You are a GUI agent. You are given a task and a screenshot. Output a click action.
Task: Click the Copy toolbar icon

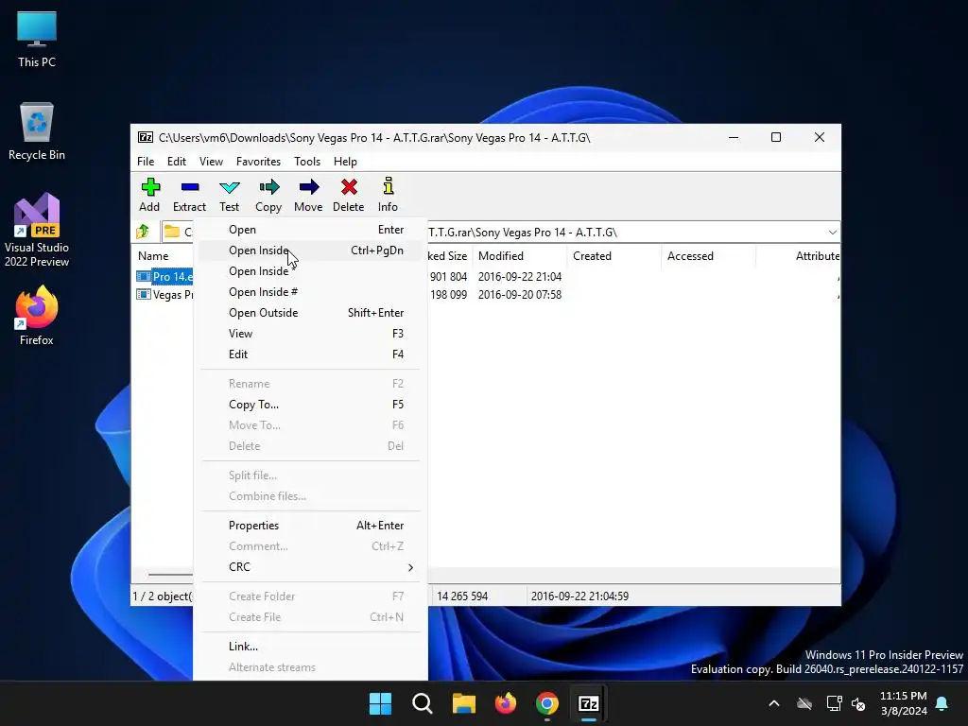(x=268, y=195)
